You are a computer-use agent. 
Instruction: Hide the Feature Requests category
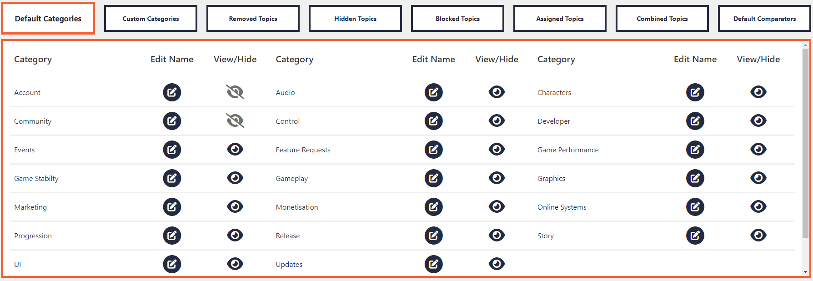click(497, 149)
